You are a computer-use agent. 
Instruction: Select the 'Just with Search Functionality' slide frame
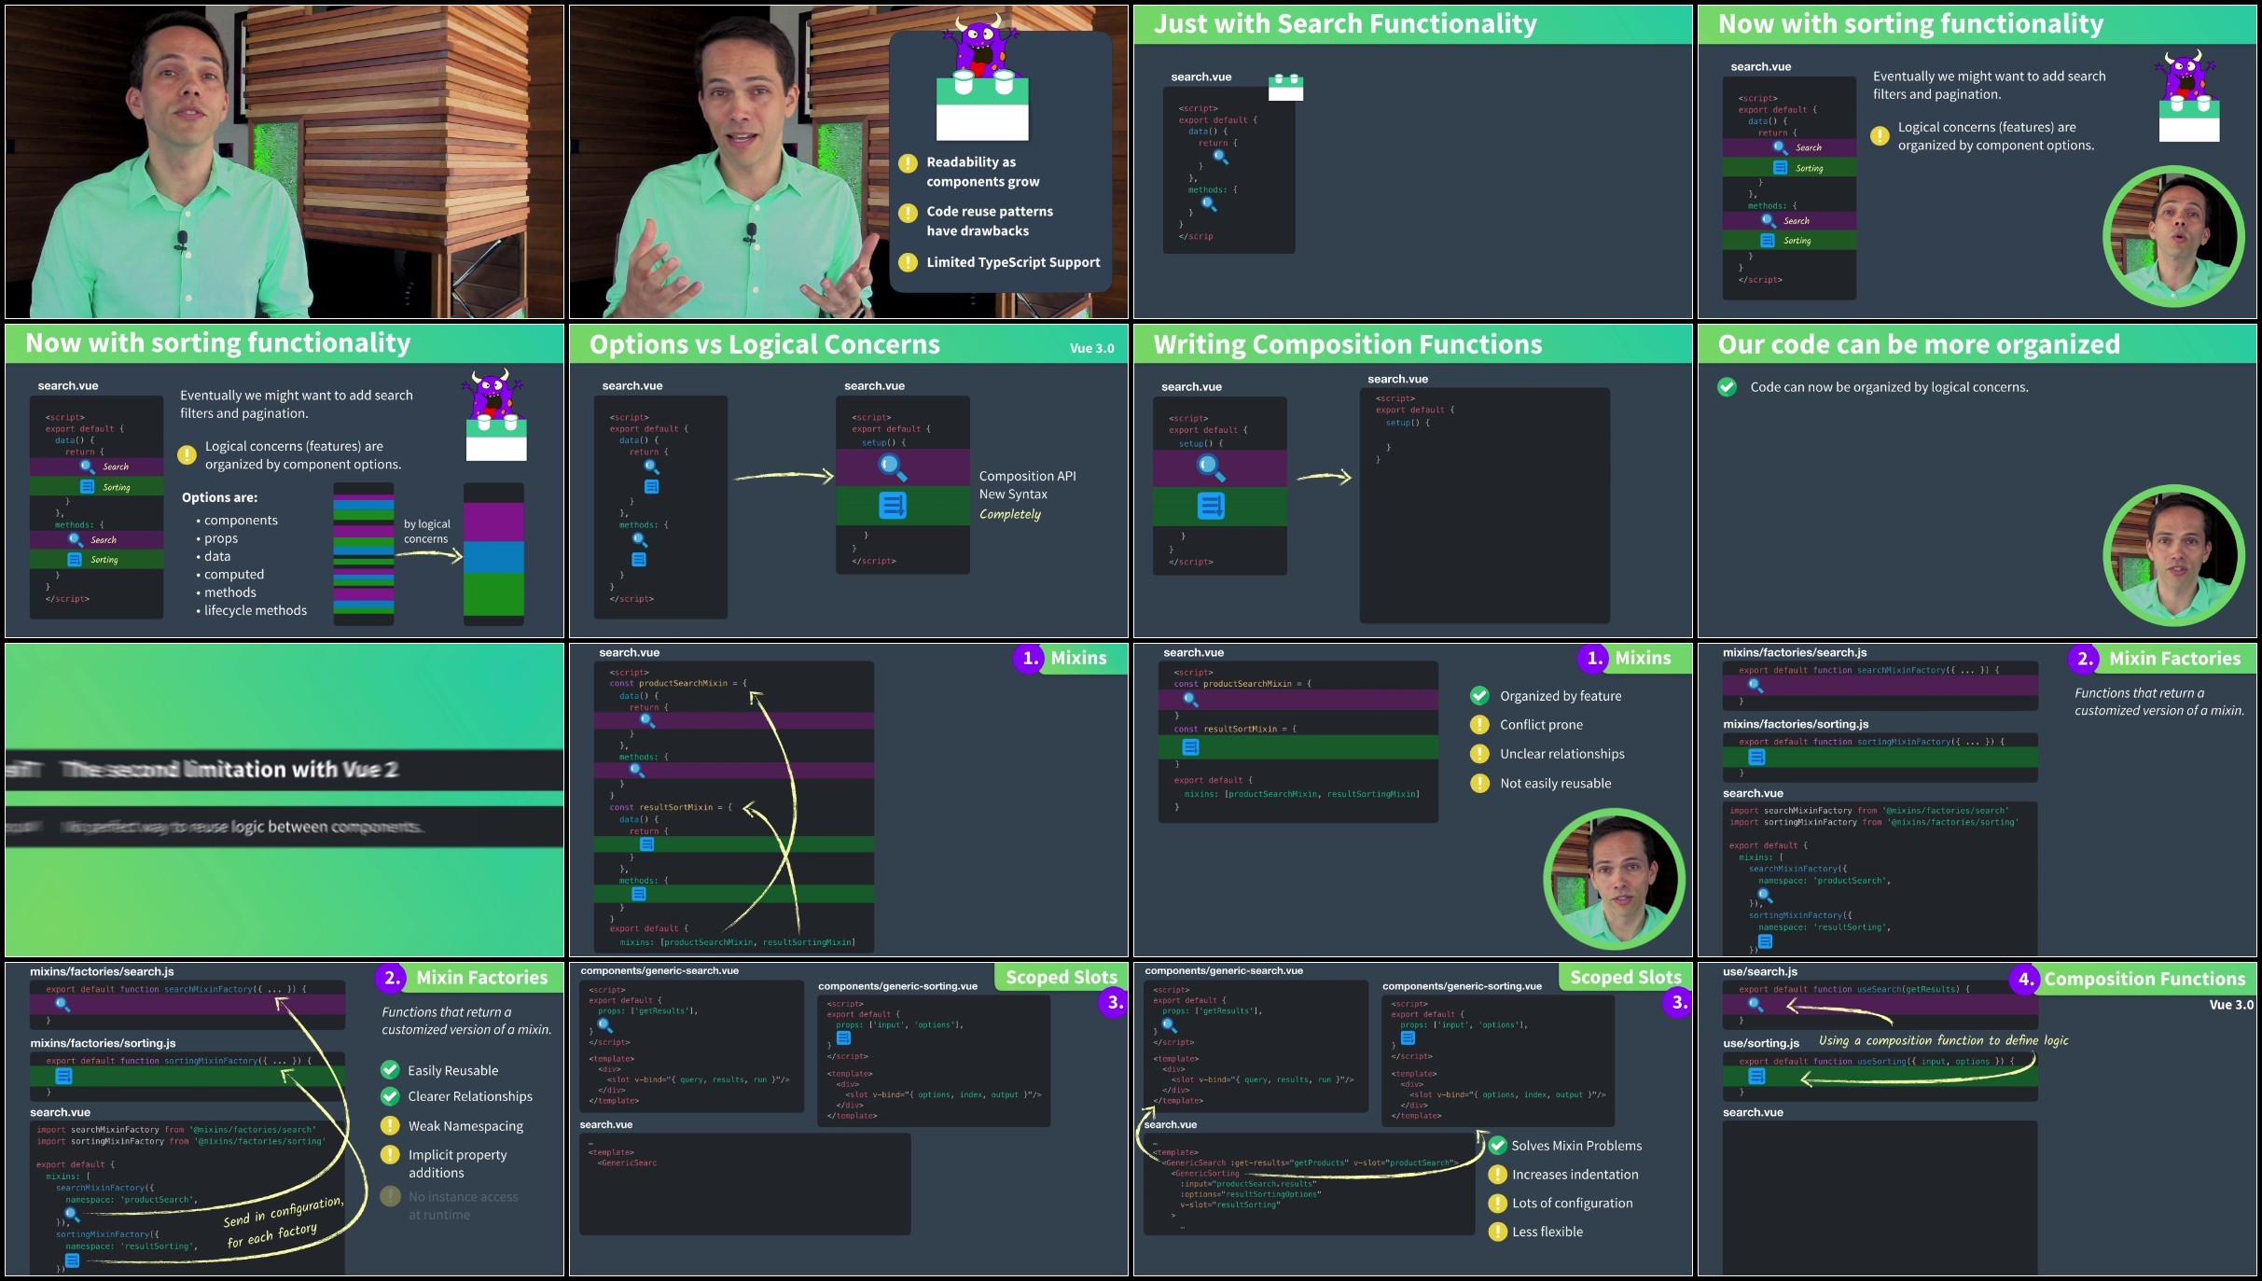pyautogui.click(x=1412, y=161)
